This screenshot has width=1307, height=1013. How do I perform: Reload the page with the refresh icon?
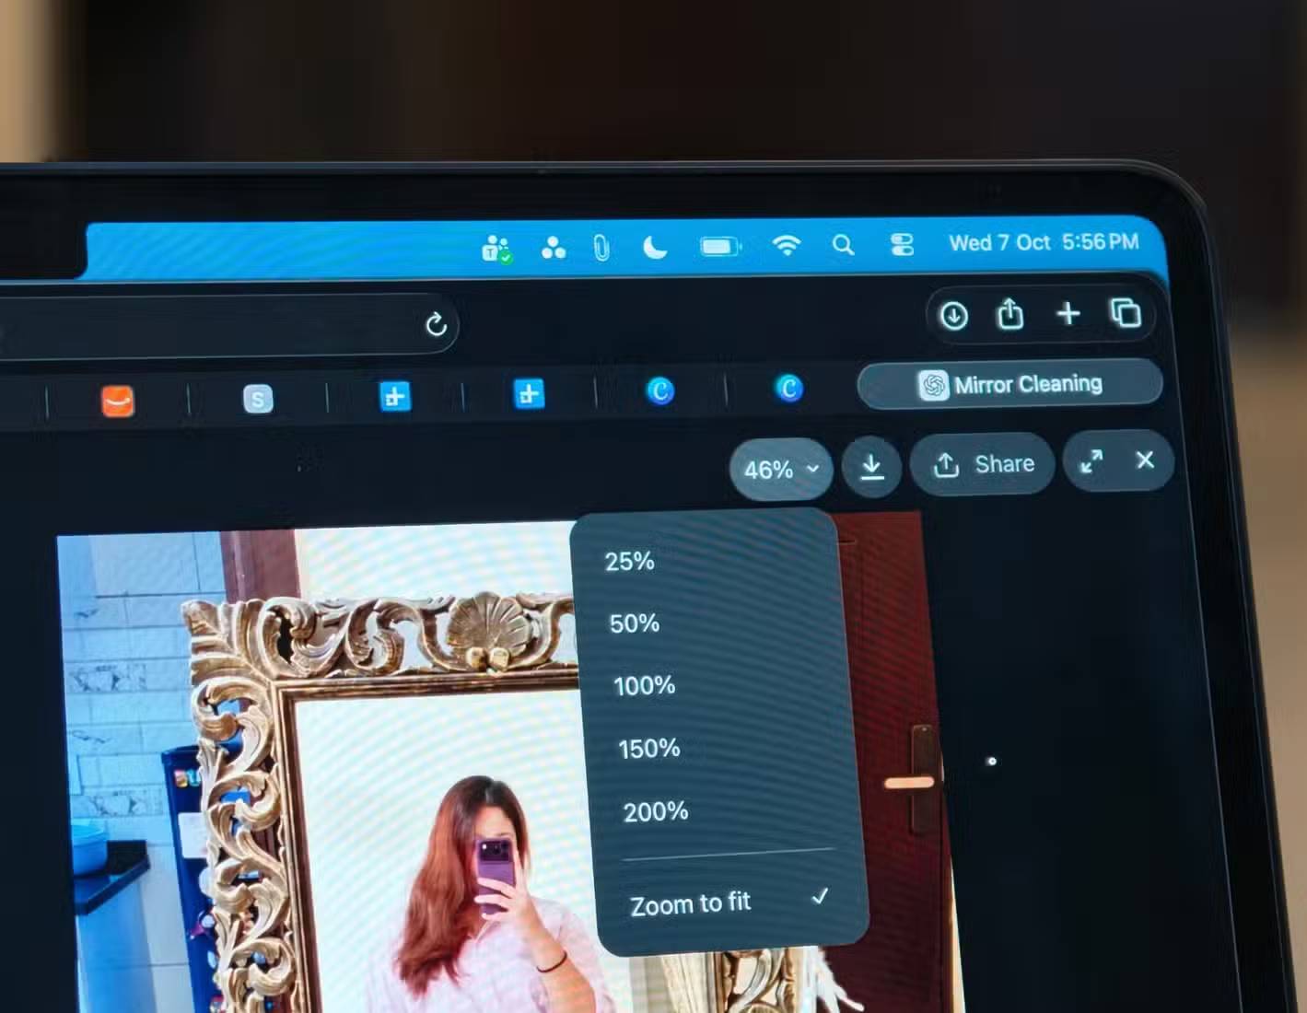pyautogui.click(x=436, y=324)
